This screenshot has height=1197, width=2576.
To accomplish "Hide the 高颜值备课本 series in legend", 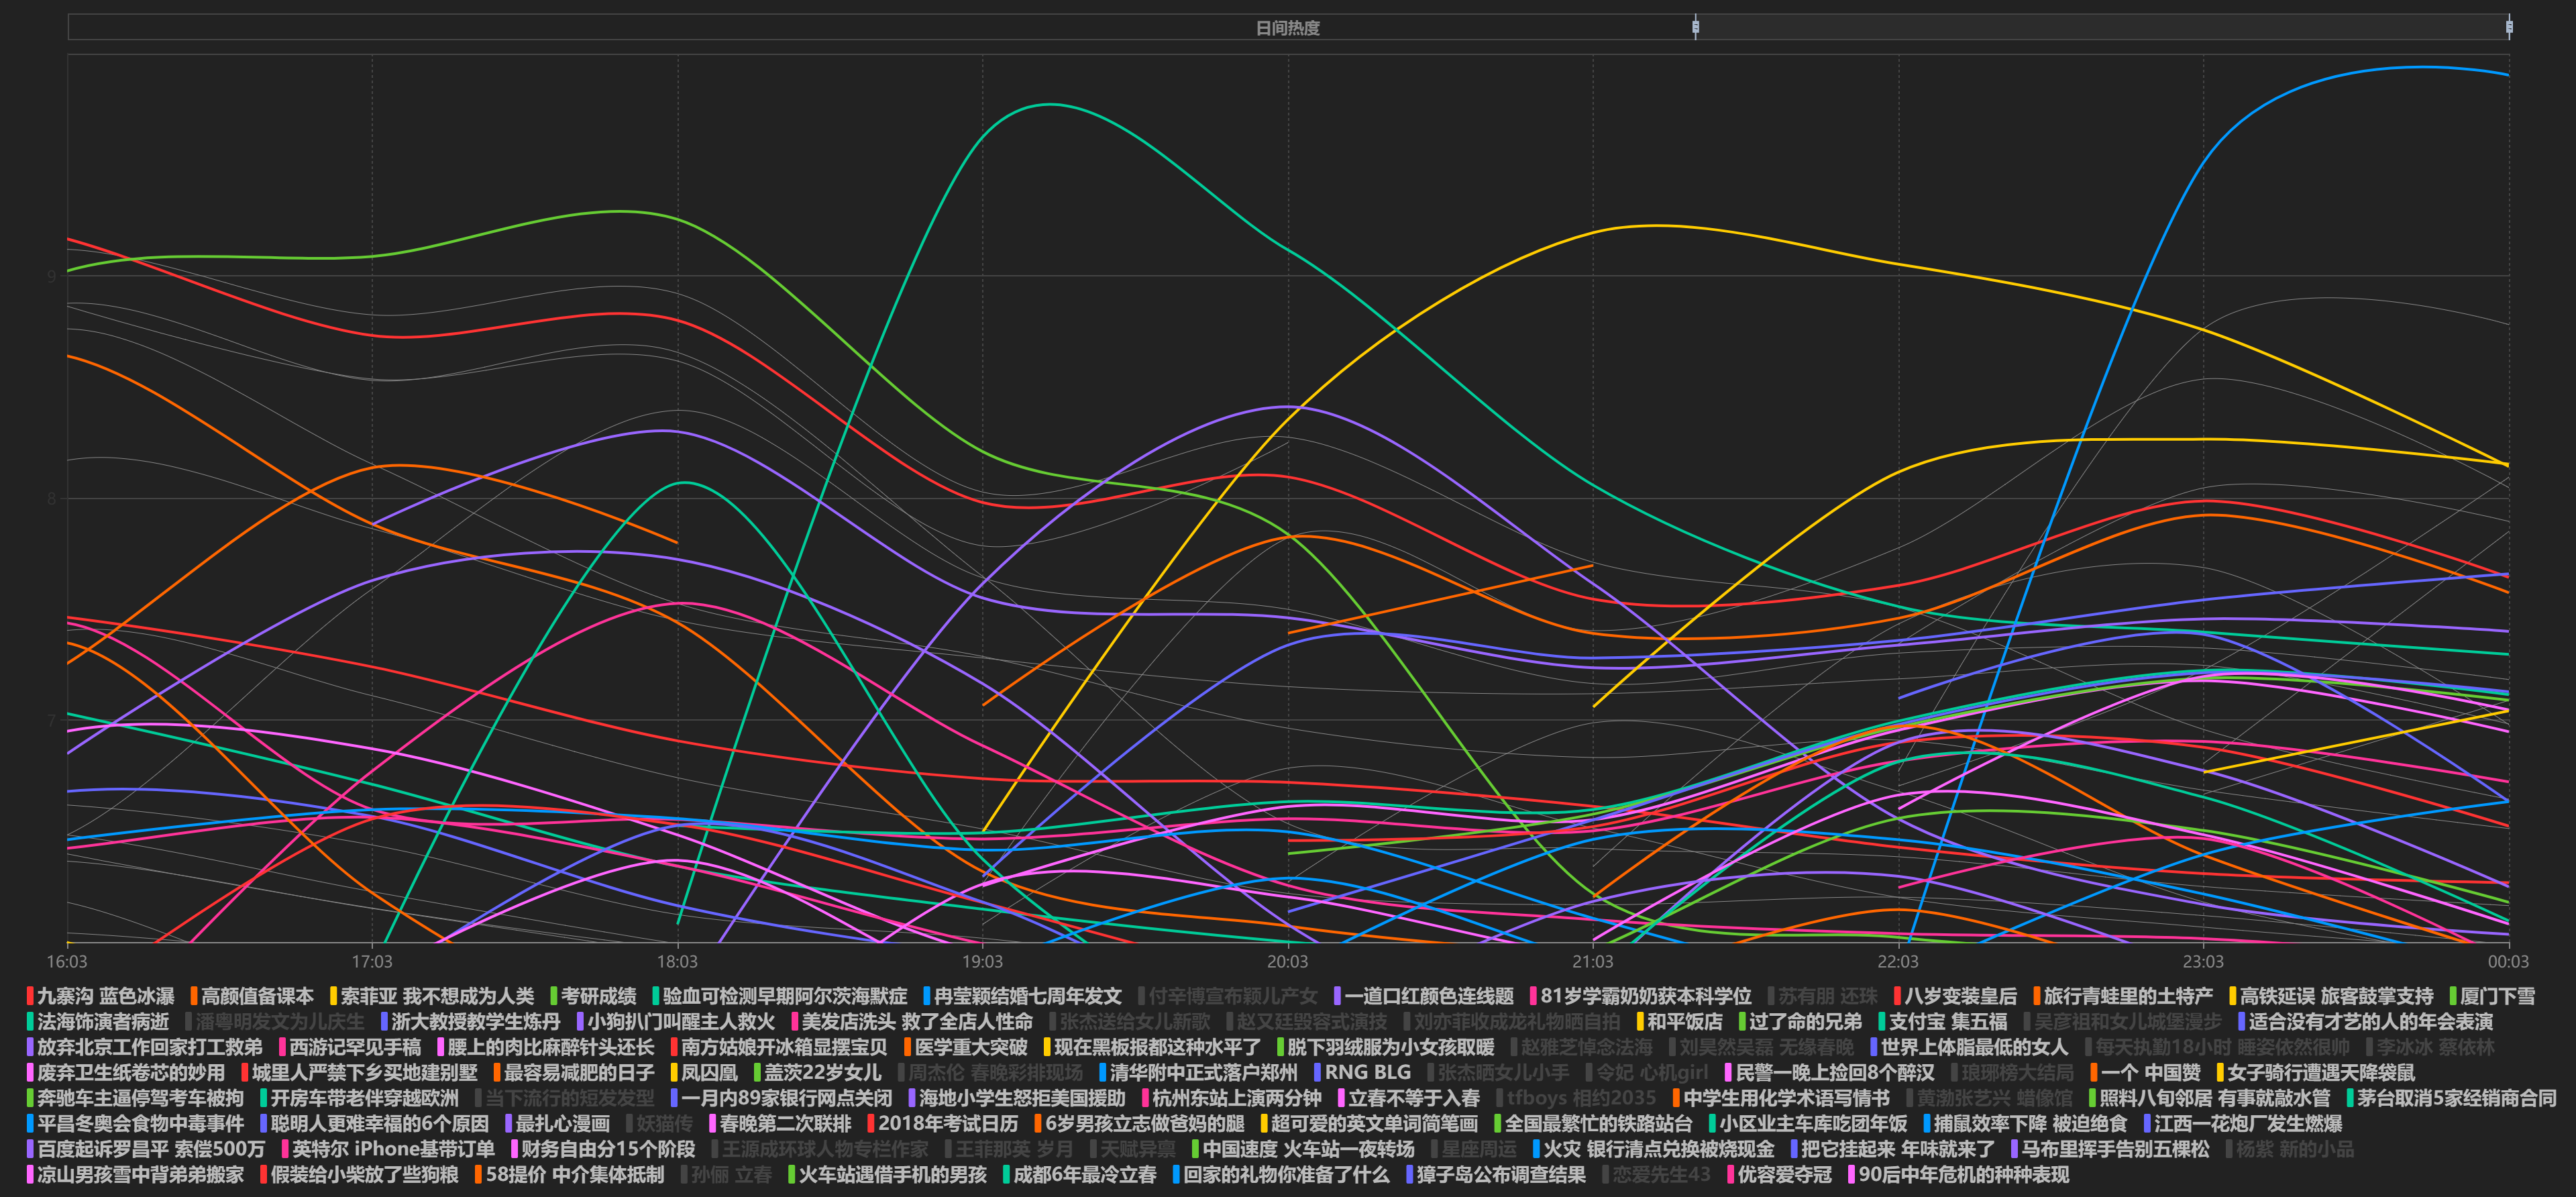I will click(x=252, y=996).
